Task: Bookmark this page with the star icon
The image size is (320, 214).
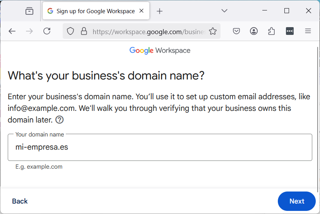Action: (213, 31)
